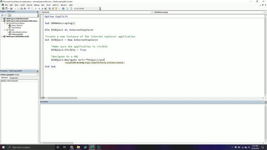Click the IEObject.Visible = True line
The height and width of the screenshot is (150, 267).
[68, 50]
